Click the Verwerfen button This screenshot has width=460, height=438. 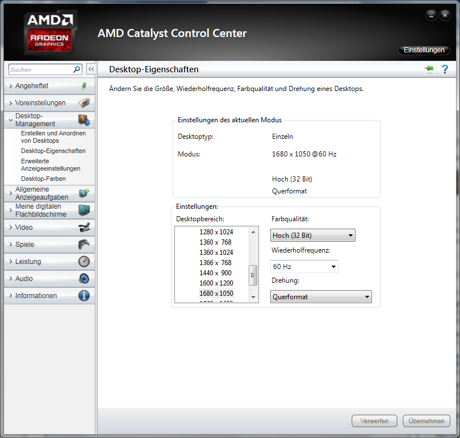374,421
